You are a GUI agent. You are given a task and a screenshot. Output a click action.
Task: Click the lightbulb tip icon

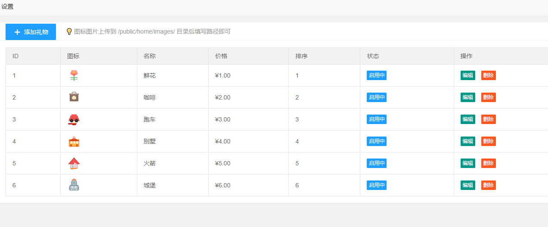tap(69, 31)
